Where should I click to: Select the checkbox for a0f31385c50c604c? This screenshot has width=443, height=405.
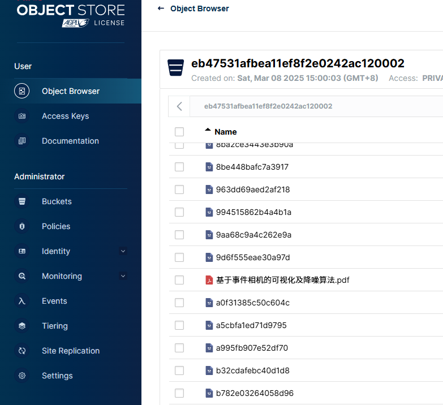point(179,303)
